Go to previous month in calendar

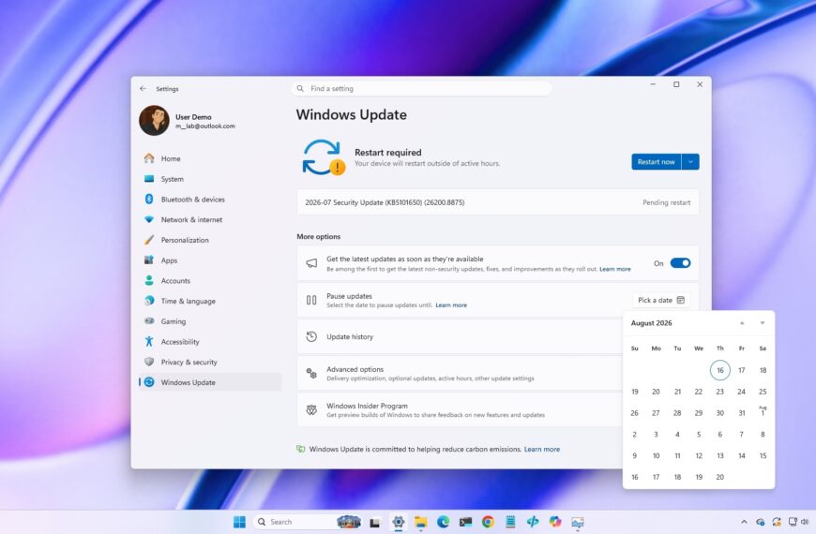742,323
